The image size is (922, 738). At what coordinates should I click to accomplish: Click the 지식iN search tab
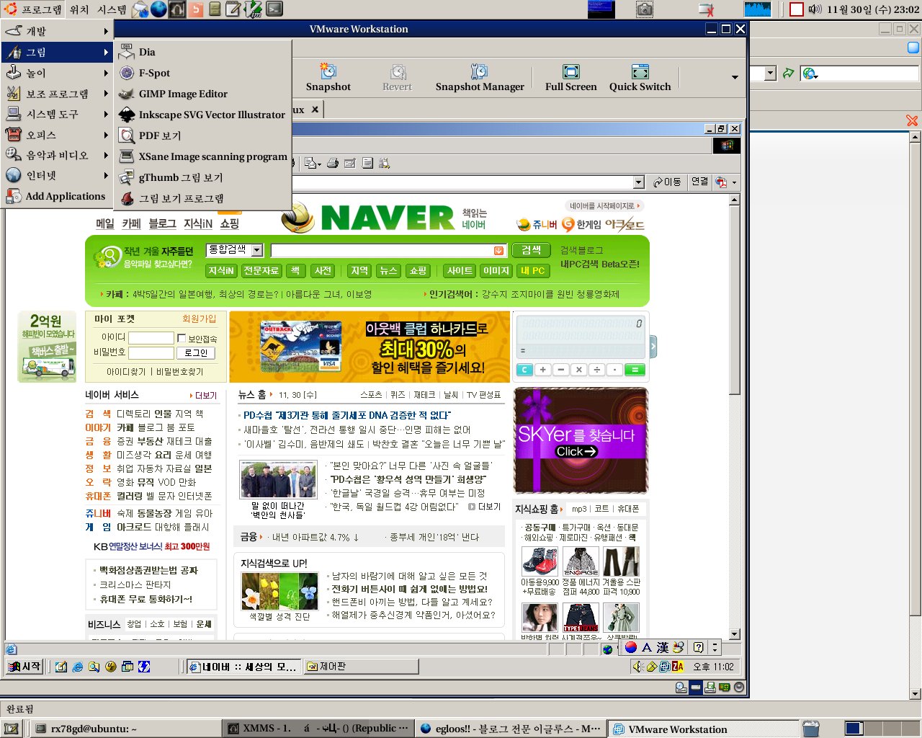click(221, 271)
